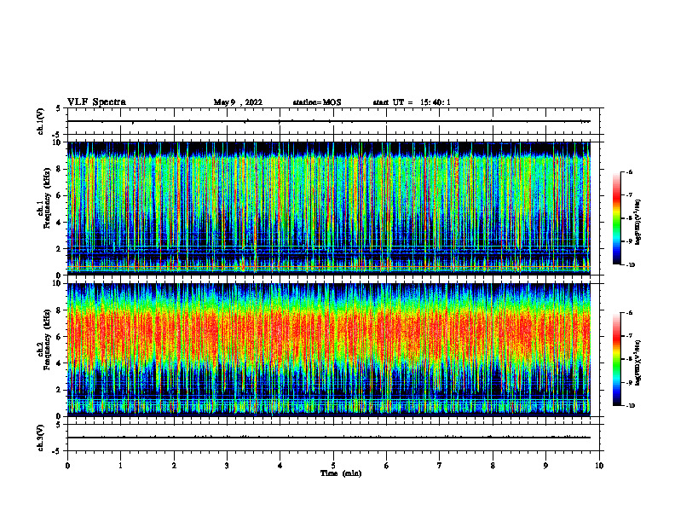
Task: Click the "ch.3(V)" waveform axis label
Action: coord(40,438)
